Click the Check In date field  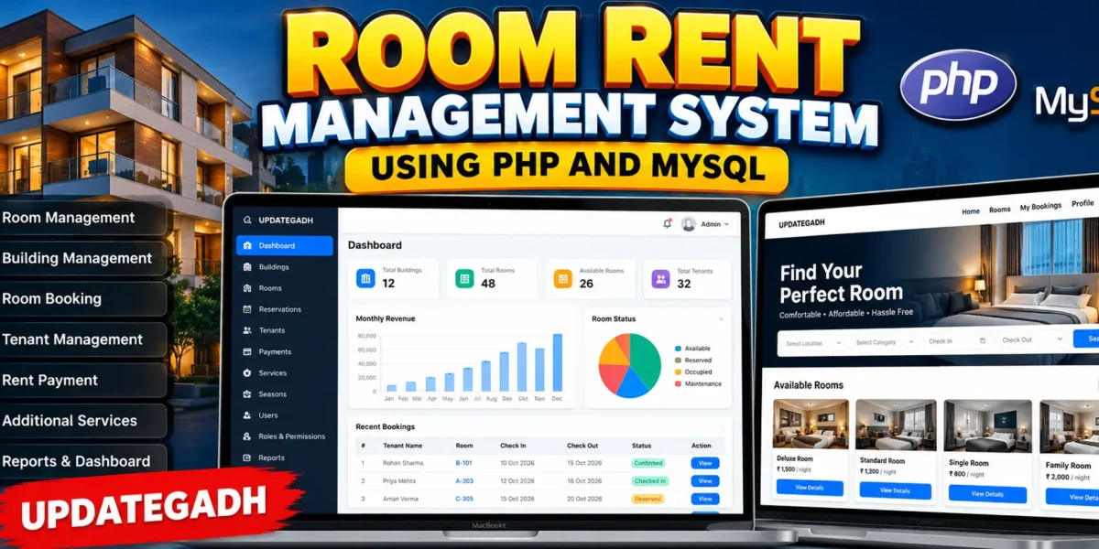[x=956, y=340]
